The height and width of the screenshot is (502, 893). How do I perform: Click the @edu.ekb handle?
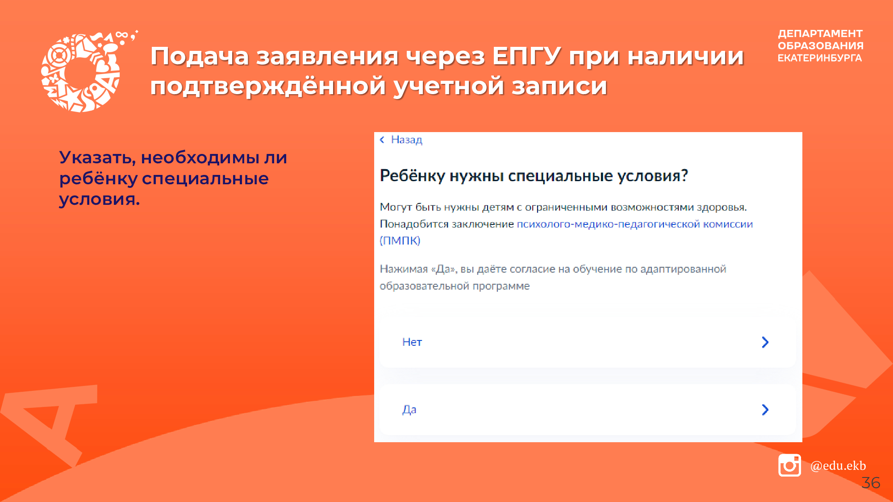point(838,465)
